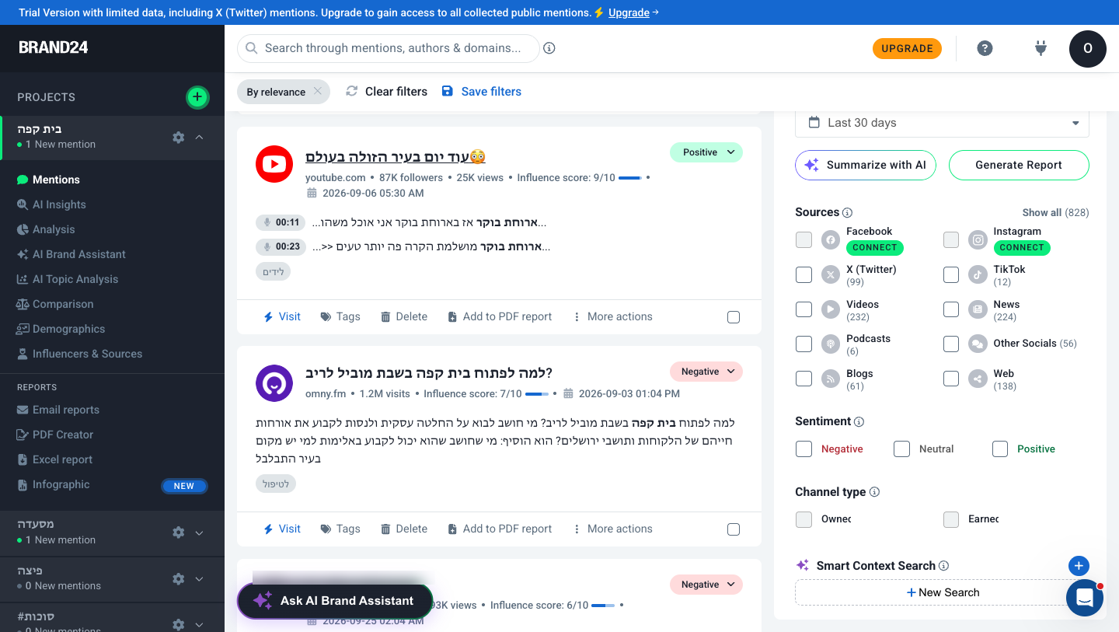This screenshot has height=632, width=1119.
Task: Click influence score bar of omny.fm mention
Action: tap(537, 394)
